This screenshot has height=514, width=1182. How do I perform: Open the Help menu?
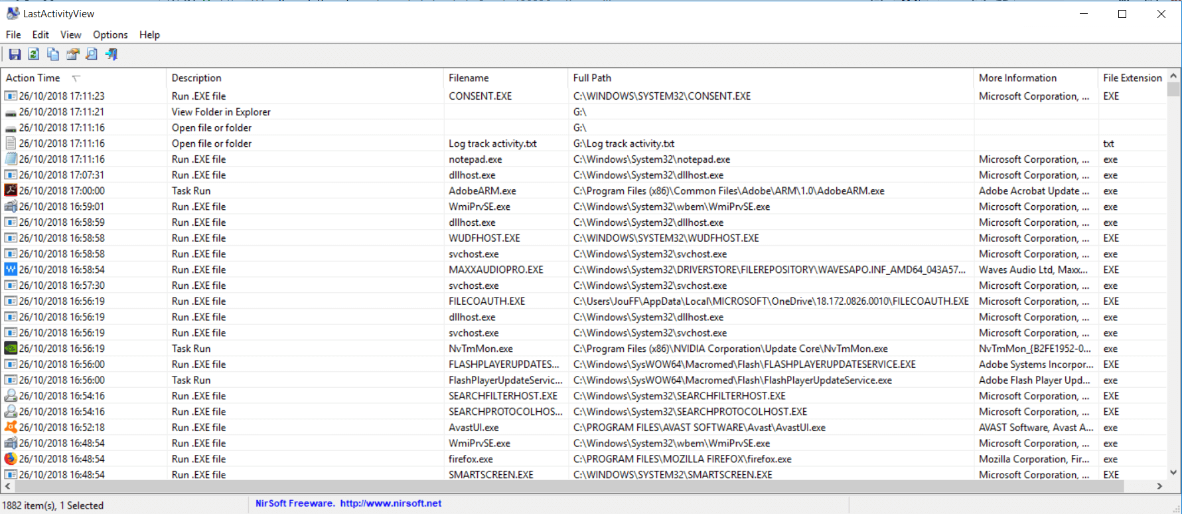click(x=149, y=35)
